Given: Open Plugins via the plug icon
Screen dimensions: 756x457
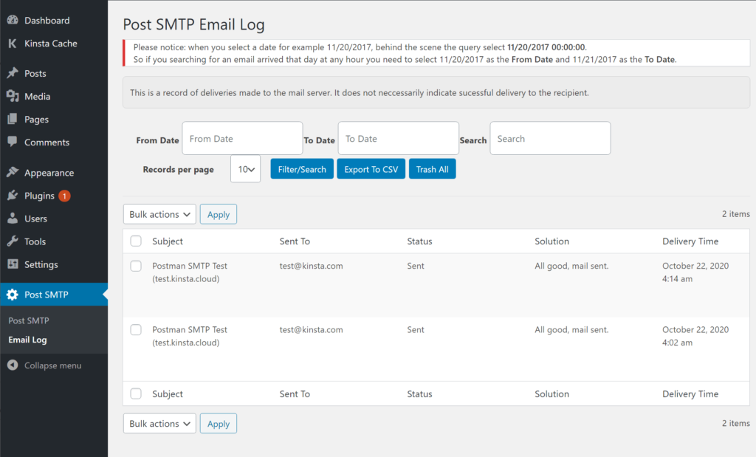Looking at the screenshot, I should click(13, 195).
